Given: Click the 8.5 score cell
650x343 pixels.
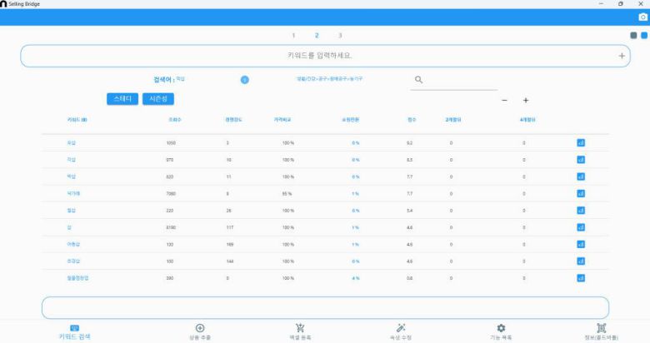Looking at the screenshot, I should pyautogui.click(x=409, y=160).
